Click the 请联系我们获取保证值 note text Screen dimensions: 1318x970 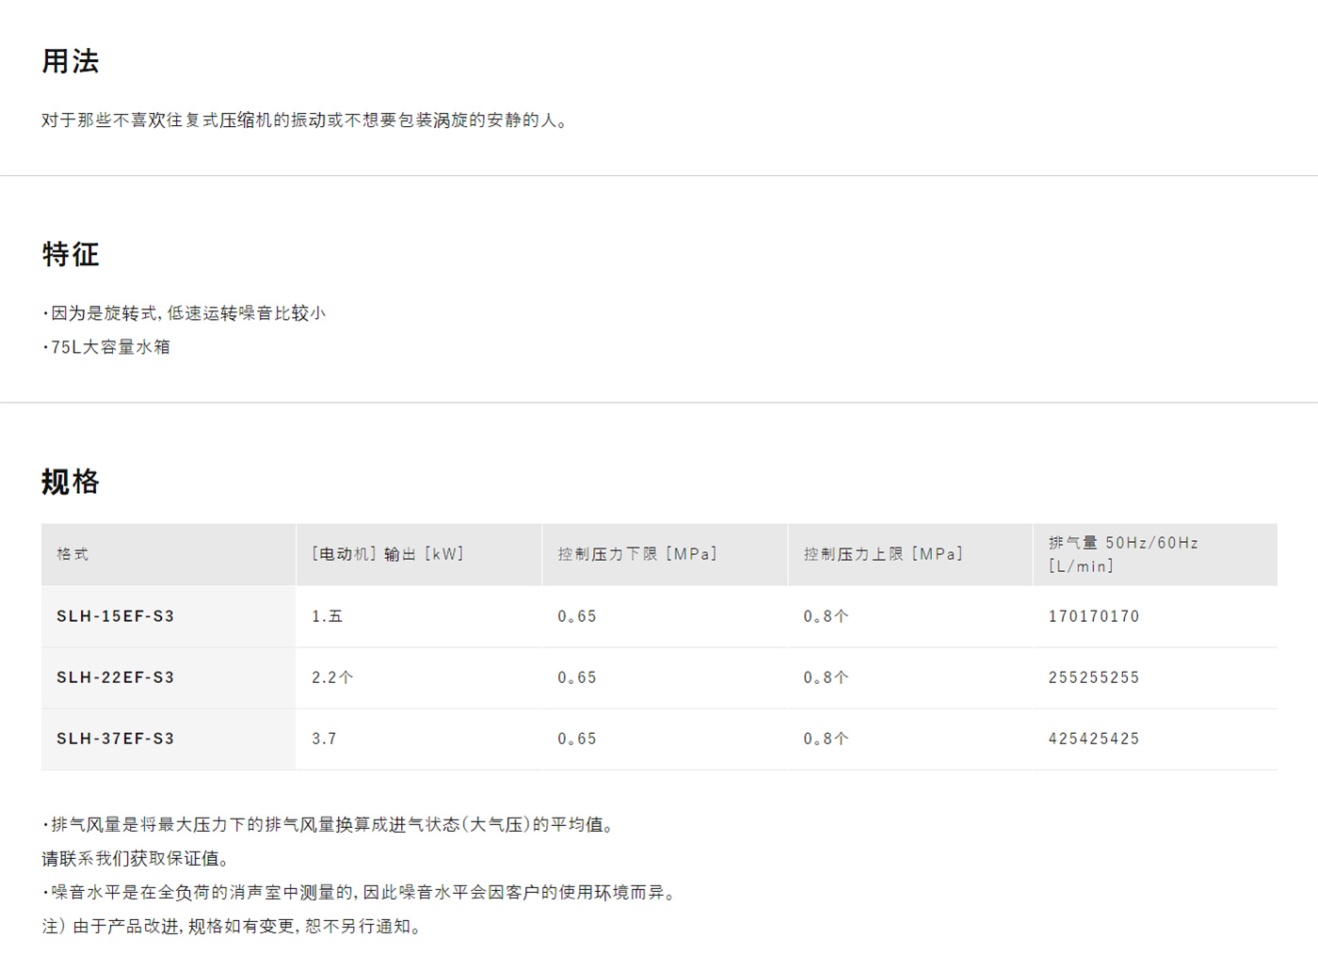pyautogui.click(x=136, y=859)
